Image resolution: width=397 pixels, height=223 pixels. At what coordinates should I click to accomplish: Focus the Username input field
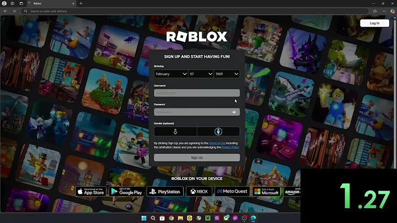click(x=197, y=93)
